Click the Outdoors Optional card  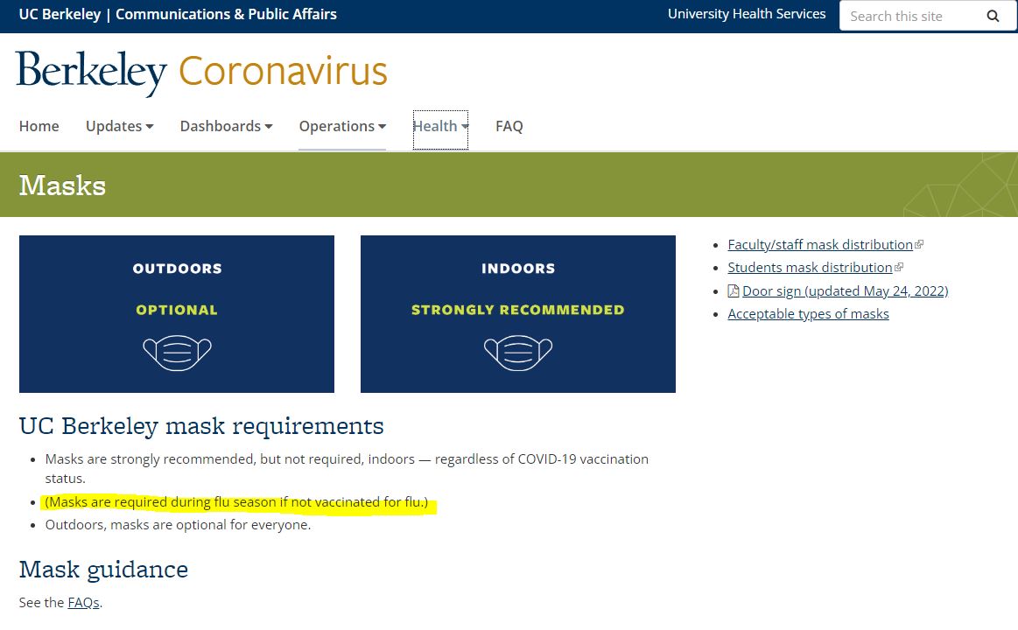[x=177, y=314]
